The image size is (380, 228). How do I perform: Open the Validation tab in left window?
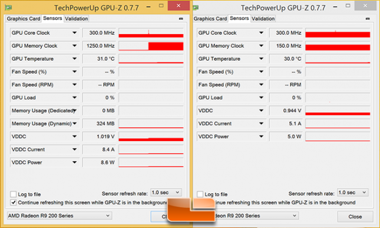77,19
